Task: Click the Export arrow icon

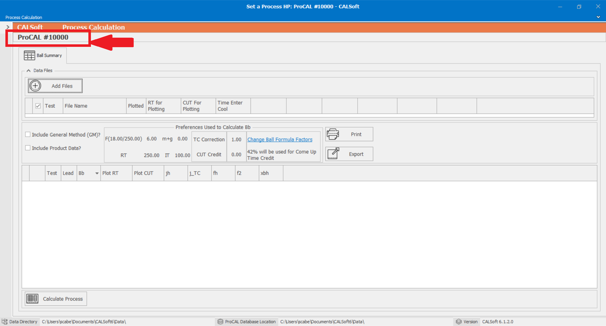Action: (333, 154)
